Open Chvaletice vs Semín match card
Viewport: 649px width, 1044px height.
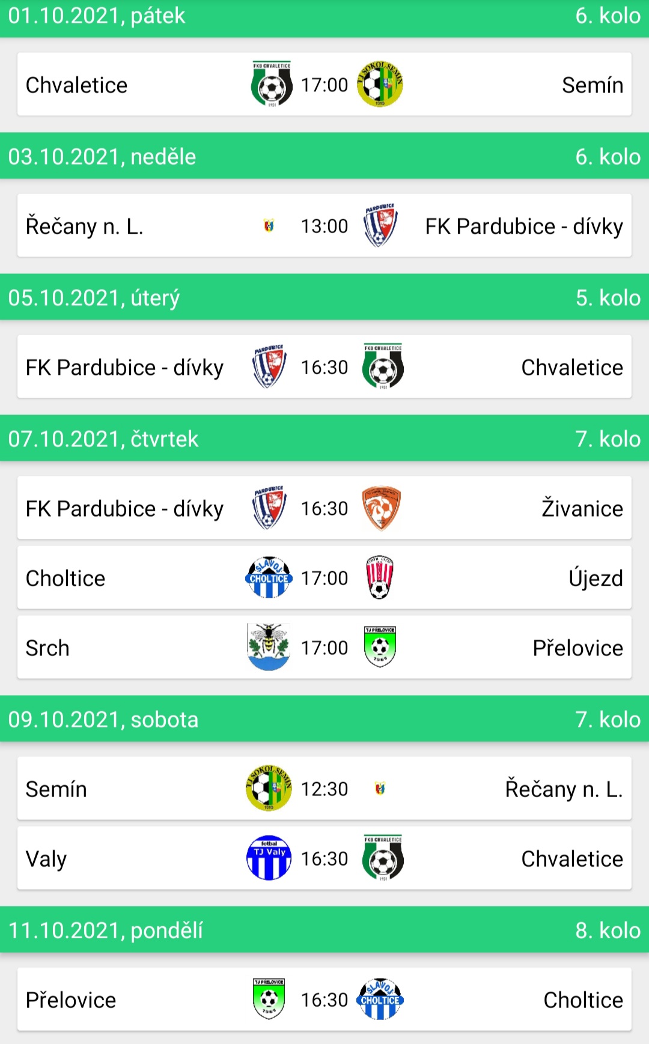tap(324, 84)
